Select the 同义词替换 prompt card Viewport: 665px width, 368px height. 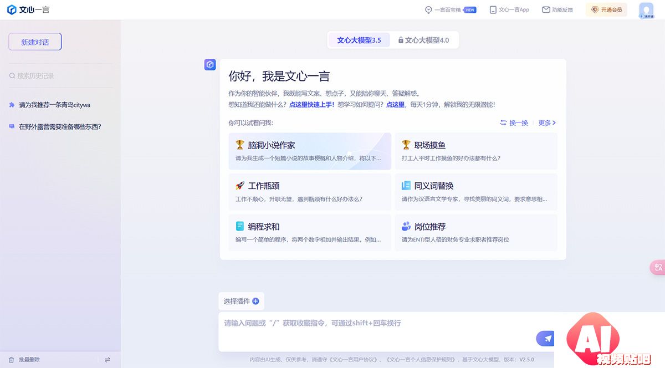tap(476, 192)
